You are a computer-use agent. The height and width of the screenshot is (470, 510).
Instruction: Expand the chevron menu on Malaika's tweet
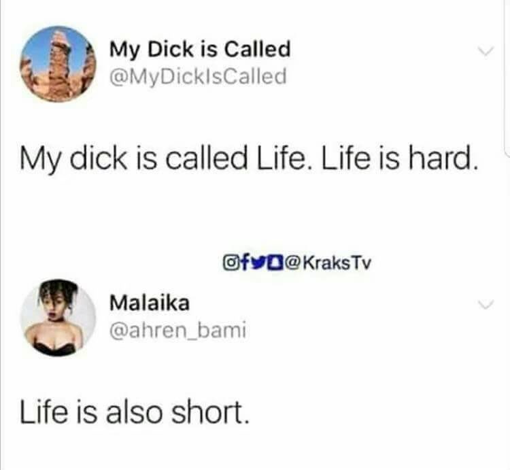click(x=486, y=305)
